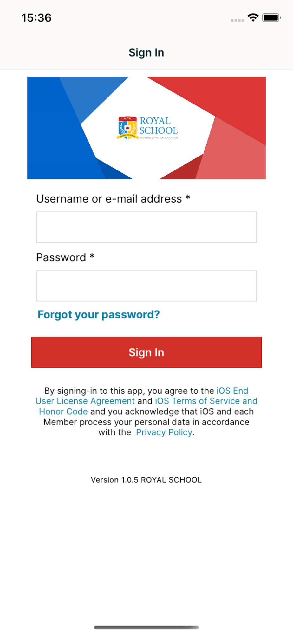Tap the 15:36 clock in status bar
The image size is (293, 635).
click(36, 18)
